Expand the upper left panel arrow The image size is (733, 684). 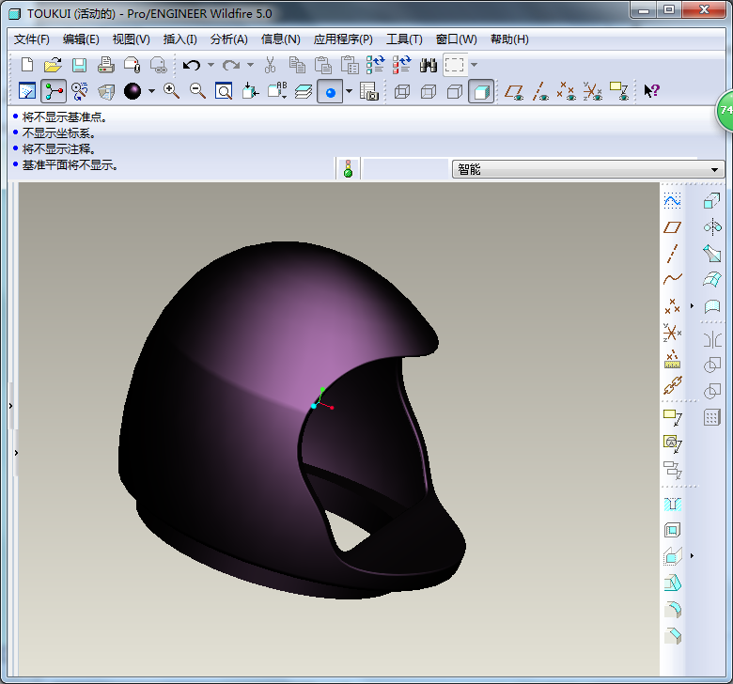tap(10, 406)
